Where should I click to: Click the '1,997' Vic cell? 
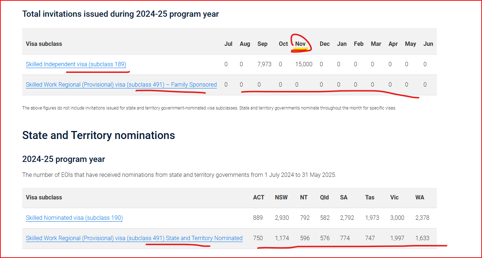[x=397, y=238]
